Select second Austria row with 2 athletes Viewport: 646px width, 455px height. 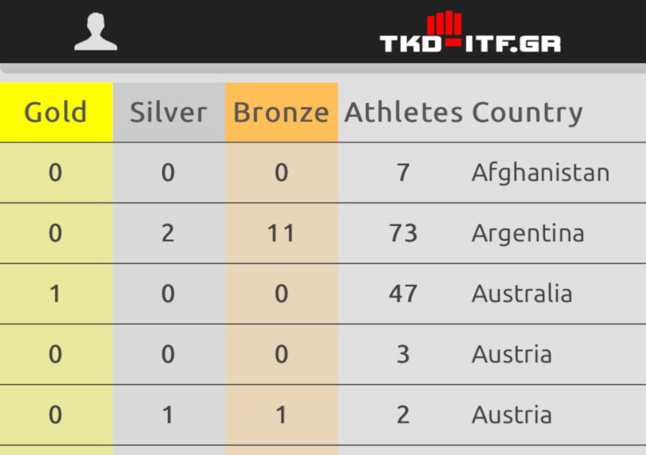click(323, 415)
